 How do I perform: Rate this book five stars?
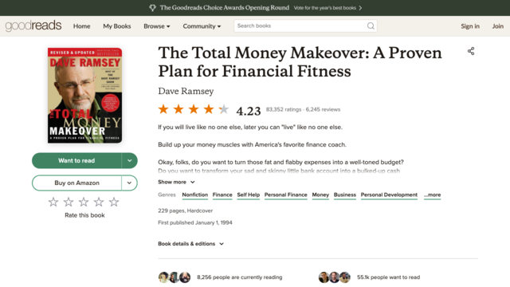click(x=114, y=202)
